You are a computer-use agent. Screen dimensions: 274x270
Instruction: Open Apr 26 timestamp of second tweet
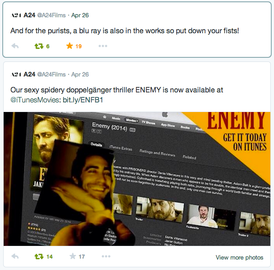click(x=80, y=74)
